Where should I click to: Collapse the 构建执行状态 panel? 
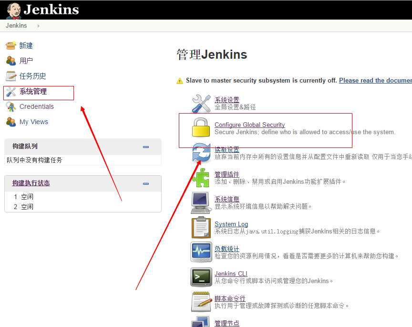pyautogui.click(x=146, y=184)
